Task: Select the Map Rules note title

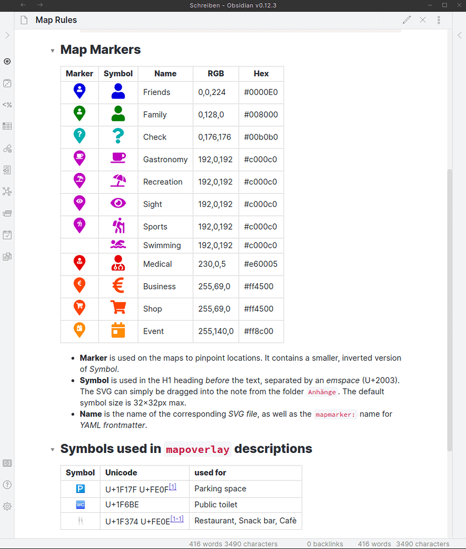Action: click(x=56, y=20)
